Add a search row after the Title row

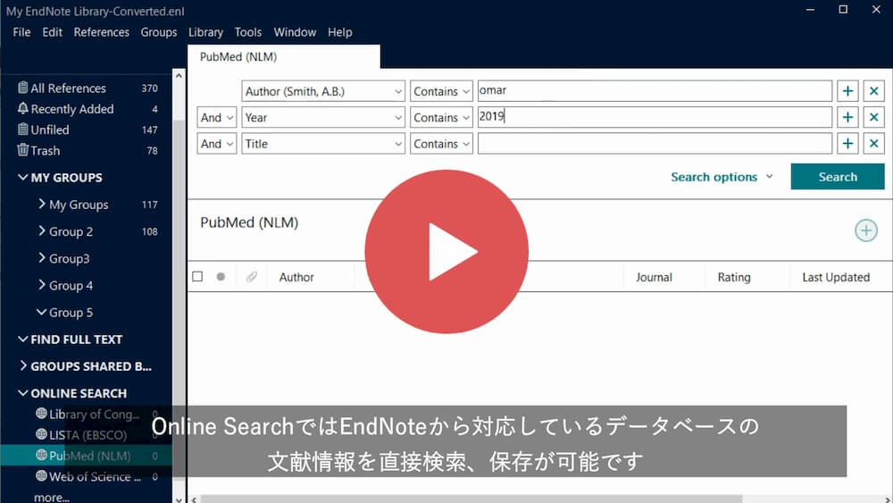847,144
